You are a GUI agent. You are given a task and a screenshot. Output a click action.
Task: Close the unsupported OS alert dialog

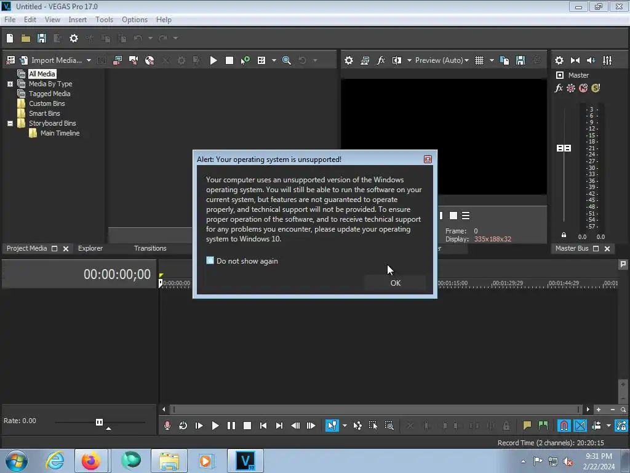tap(428, 160)
